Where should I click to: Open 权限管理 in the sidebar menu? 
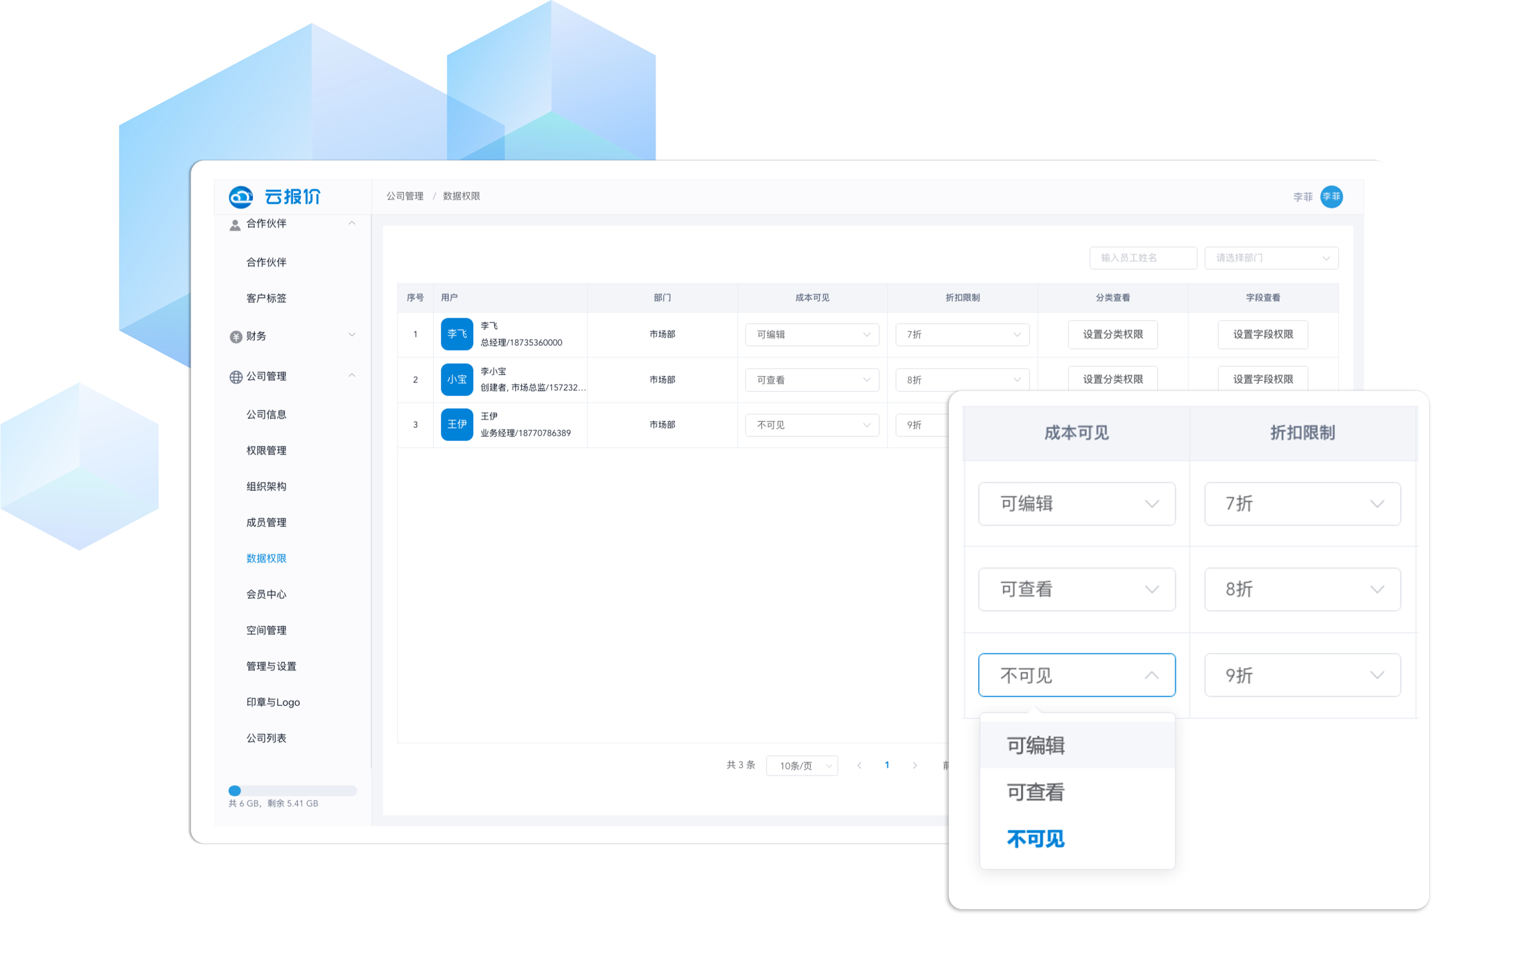(x=266, y=451)
